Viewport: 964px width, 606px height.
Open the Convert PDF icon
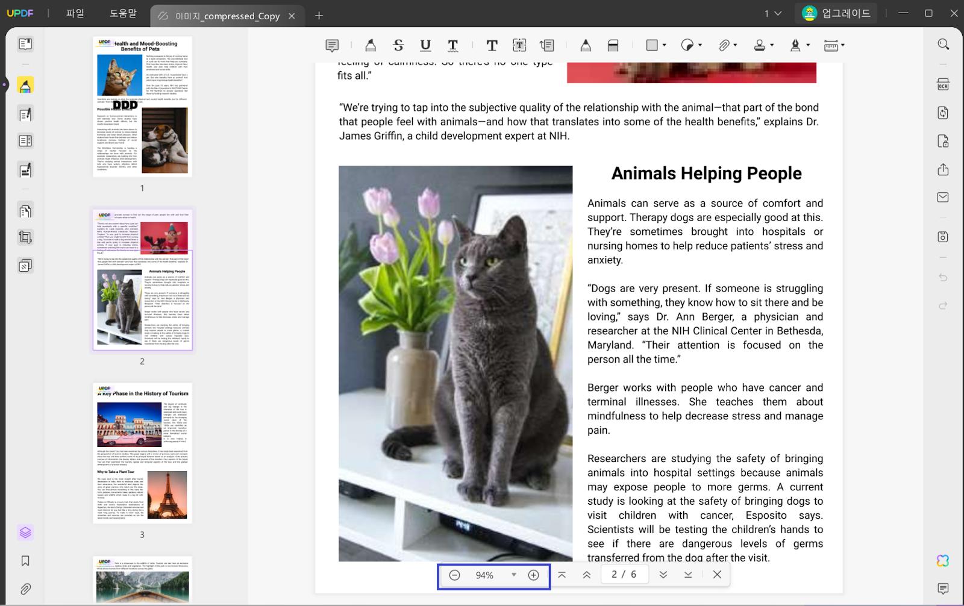944,113
